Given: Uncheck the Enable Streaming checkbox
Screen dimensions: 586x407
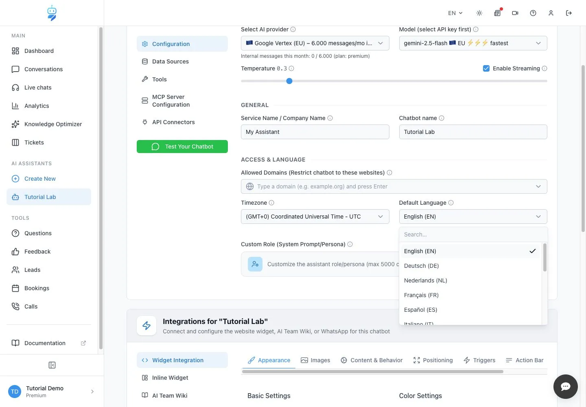Looking at the screenshot, I should point(486,68).
